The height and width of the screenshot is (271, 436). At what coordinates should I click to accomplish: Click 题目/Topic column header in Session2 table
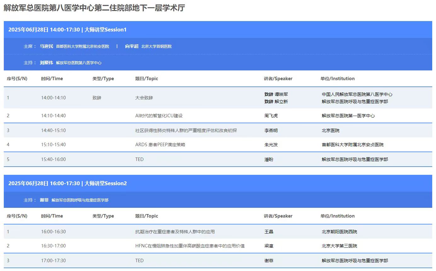pos(146,216)
